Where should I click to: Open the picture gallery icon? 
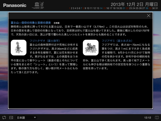(11, 117)
